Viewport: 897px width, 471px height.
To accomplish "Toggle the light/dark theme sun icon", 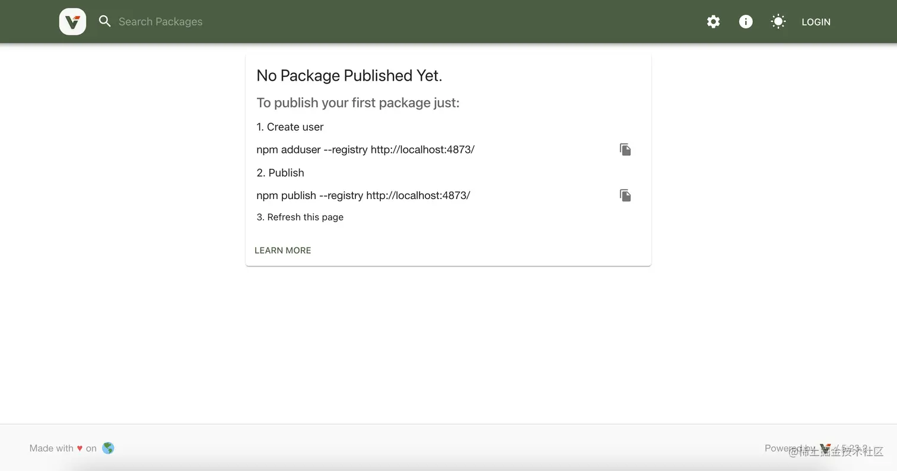I will click(x=778, y=22).
